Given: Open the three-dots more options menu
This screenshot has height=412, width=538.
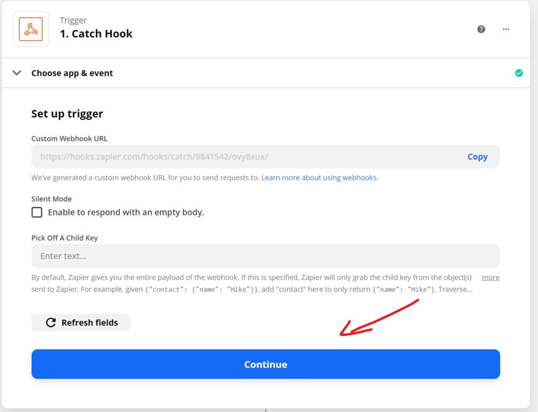Looking at the screenshot, I should [x=506, y=29].
